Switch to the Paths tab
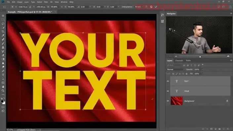The width and height of the screenshot is (233, 131). coord(188,61)
